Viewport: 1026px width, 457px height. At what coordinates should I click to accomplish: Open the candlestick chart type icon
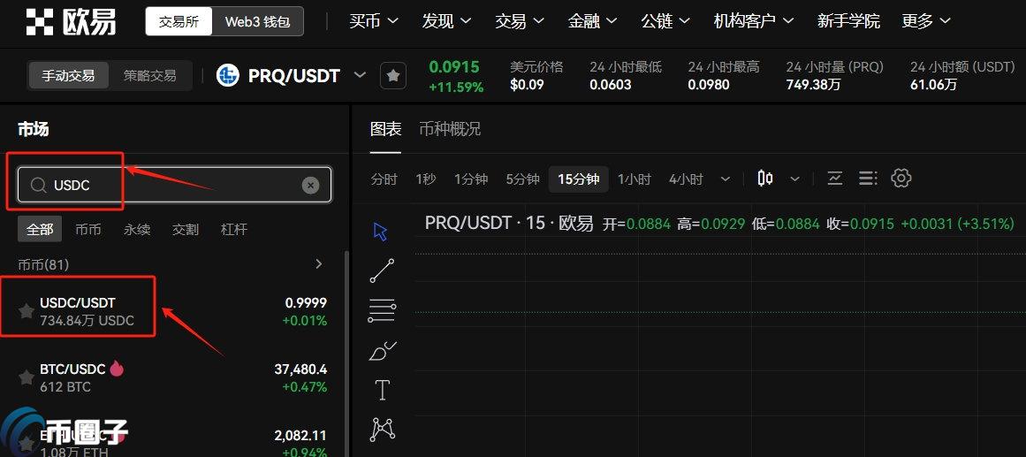point(765,178)
